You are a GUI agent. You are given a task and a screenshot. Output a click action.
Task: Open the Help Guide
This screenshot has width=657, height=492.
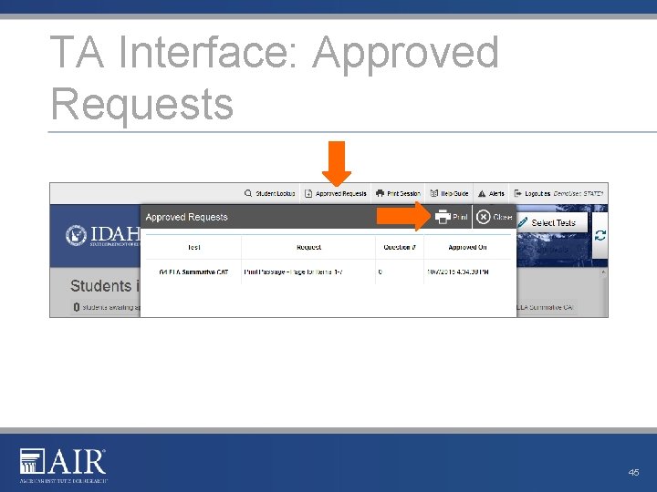(449, 193)
